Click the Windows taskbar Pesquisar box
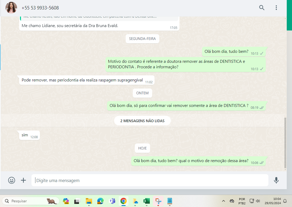Screen dimensions: 292x207 pos(31,201)
